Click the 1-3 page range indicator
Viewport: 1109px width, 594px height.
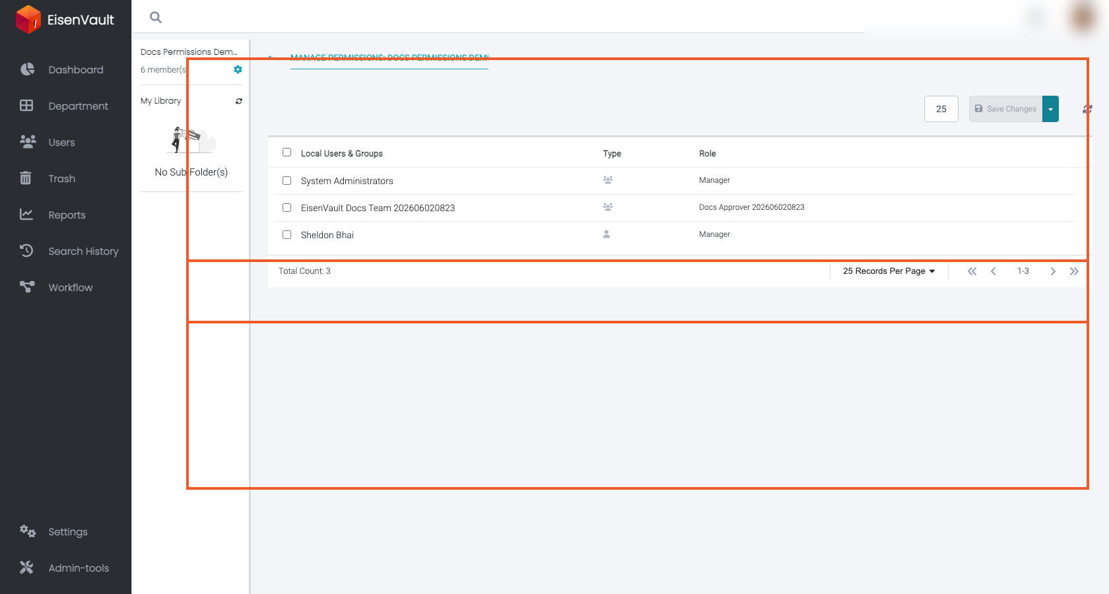click(1023, 271)
